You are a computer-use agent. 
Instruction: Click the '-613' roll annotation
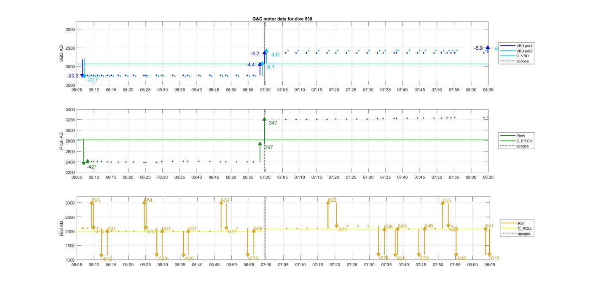(99, 231)
